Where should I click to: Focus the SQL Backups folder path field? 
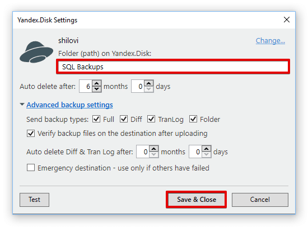(173, 67)
